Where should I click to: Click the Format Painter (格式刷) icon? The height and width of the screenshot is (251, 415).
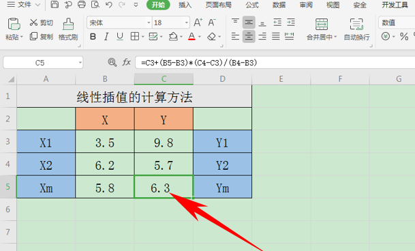(x=68, y=24)
